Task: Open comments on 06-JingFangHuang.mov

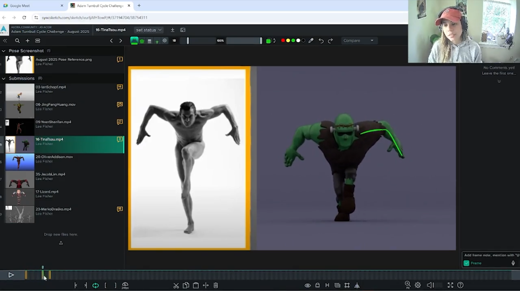Action: 120,104
